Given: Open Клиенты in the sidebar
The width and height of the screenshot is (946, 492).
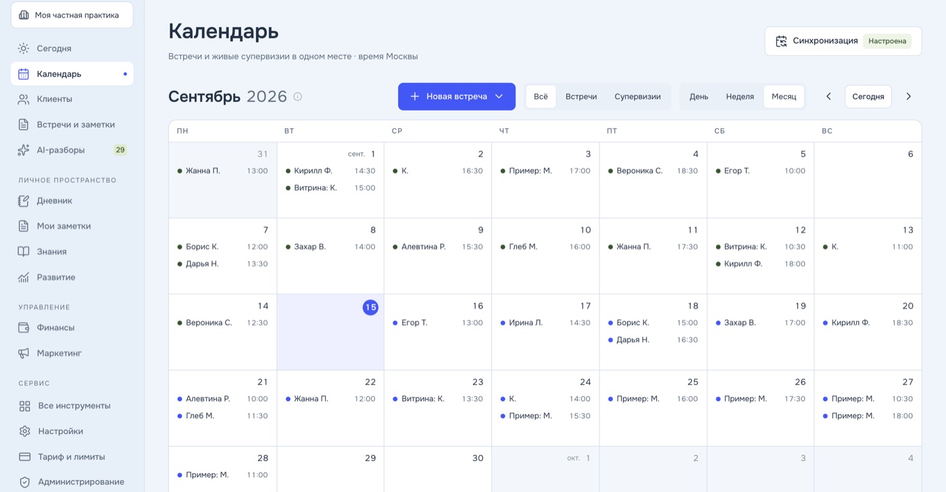Looking at the screenshot, I should [72, 99].
